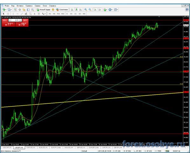Viewport: 190px width, 153px height.
Task: Click the Новый Ордер button
Action: click(x=43, y=10)
